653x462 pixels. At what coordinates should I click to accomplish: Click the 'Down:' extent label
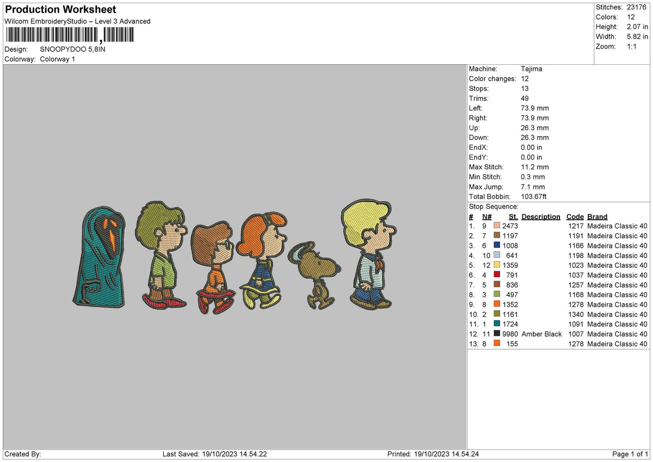pos(479,137)
